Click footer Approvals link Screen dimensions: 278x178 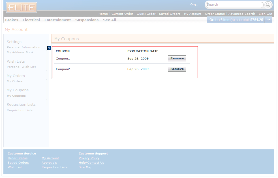(x=49, y=163)
